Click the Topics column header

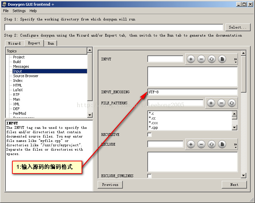click(x=47, y=51)
